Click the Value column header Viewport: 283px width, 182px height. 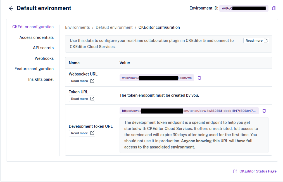tap(125, 63)
